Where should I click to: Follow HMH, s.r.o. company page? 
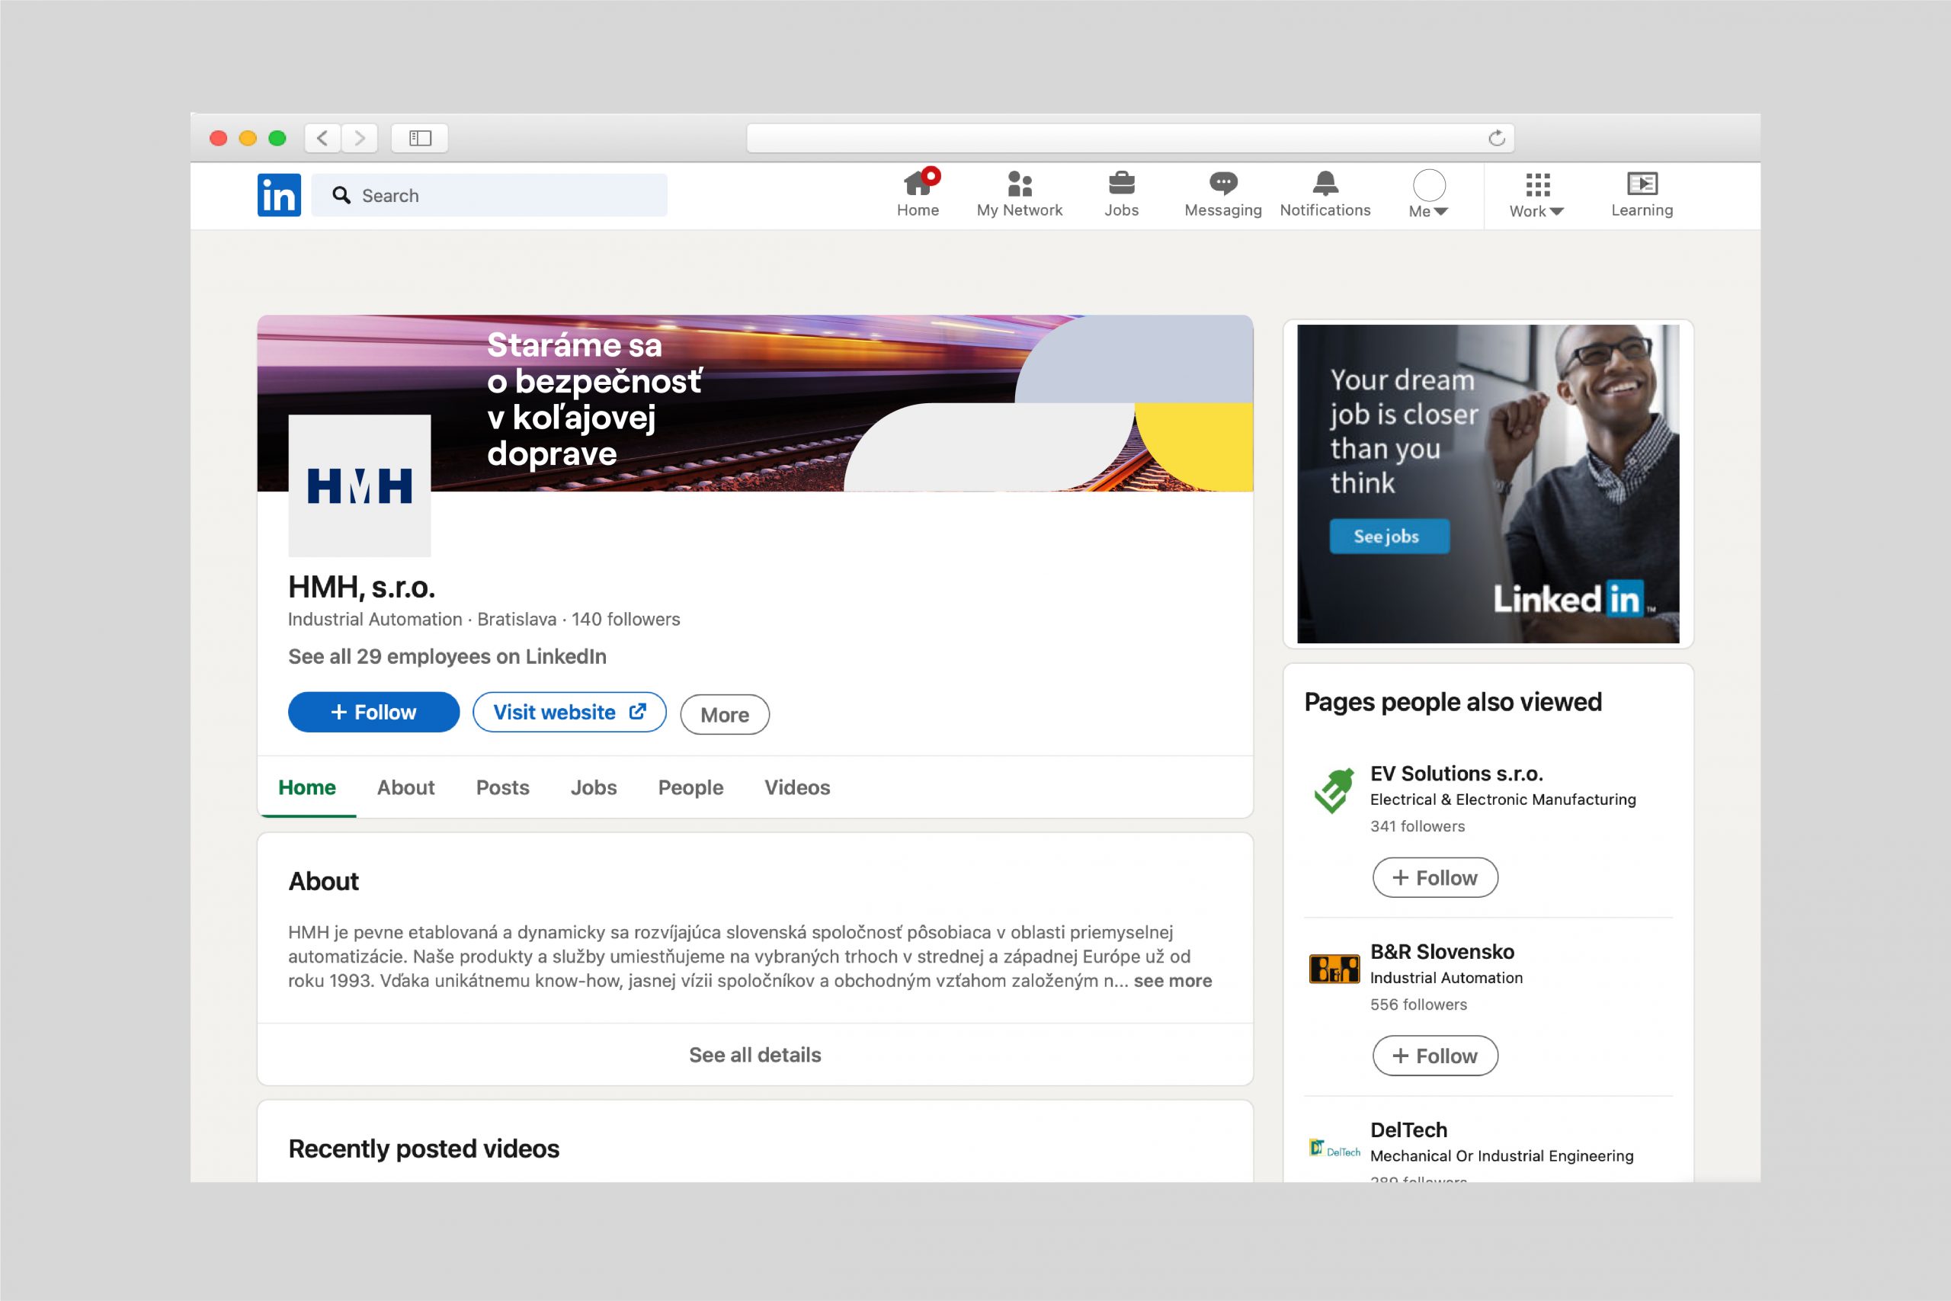click(x=373, y=712)
